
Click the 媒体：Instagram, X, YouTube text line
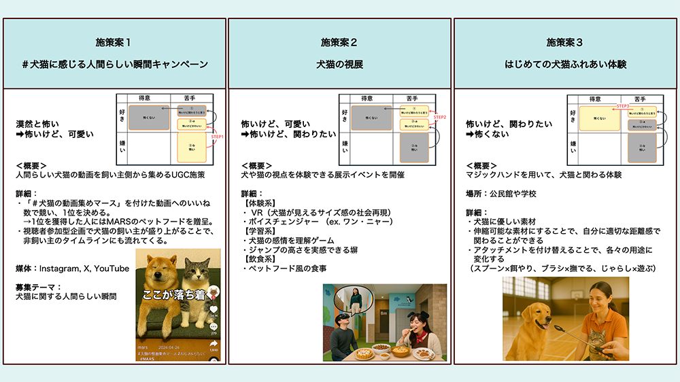(x=73, y=268)
